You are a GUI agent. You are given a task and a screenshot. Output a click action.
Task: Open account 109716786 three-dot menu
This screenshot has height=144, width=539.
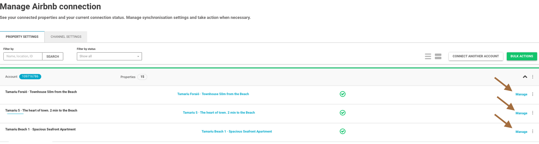click(533, 77)
